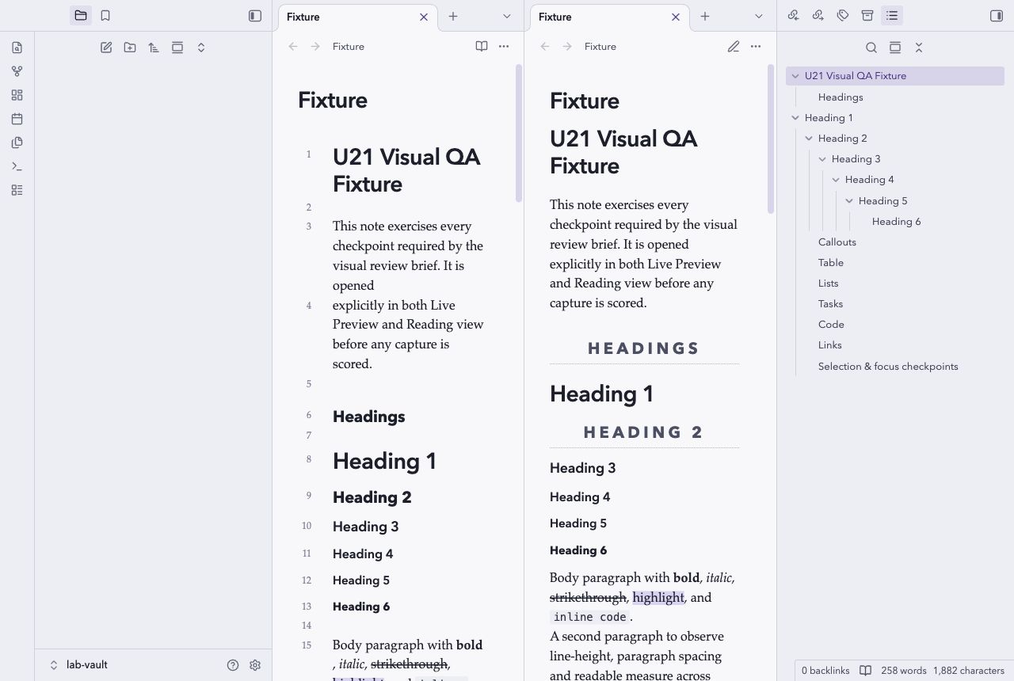Image resolution: width=1014 pixels, height=681 pixels.
Task: Open the tags pane icon
Action: click(x=843, y=15)
